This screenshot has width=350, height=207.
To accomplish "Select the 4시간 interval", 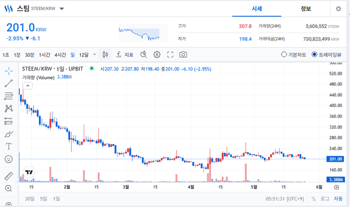I will (60, 55).
